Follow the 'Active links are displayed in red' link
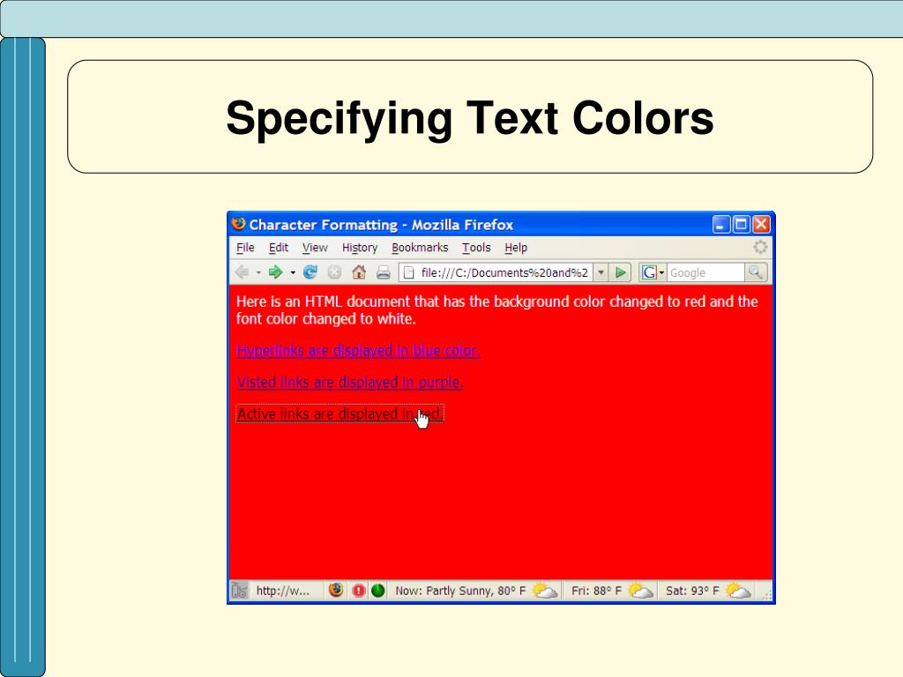Image resolution: width=903 pixels, height=677 pixels. [x=340, y=414]
